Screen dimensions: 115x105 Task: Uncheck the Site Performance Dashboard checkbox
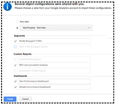(x=15, y=81)
